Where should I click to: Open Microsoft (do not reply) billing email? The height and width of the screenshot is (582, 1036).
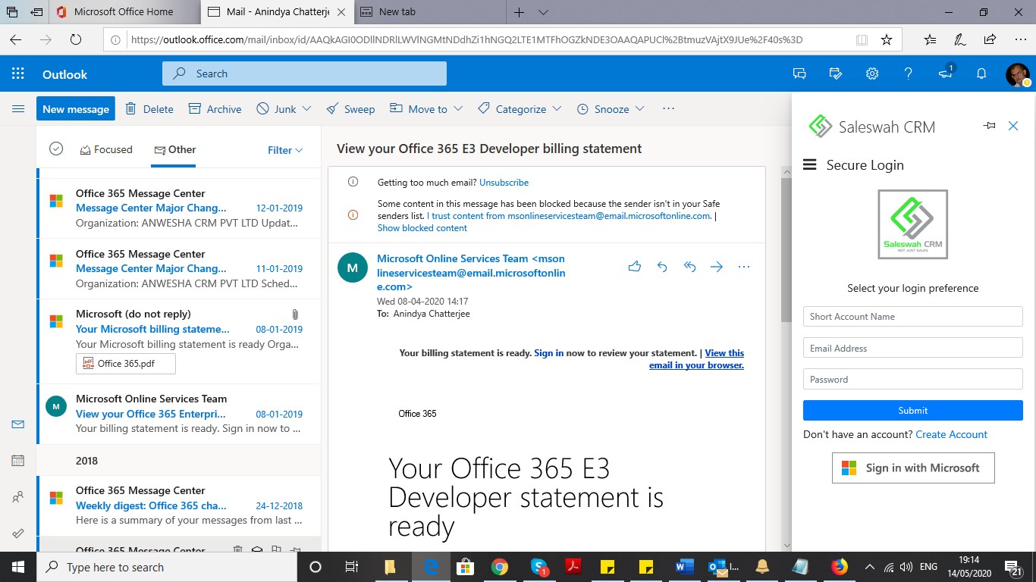click(178, 341)
